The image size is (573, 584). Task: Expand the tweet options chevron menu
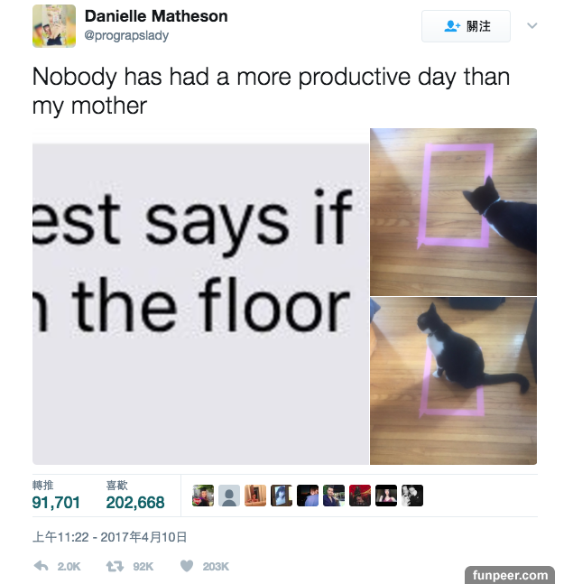coord(532,25)
